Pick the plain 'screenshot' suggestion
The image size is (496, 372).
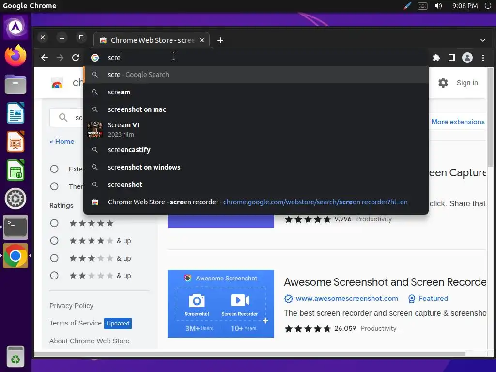(x=256, y=185)
